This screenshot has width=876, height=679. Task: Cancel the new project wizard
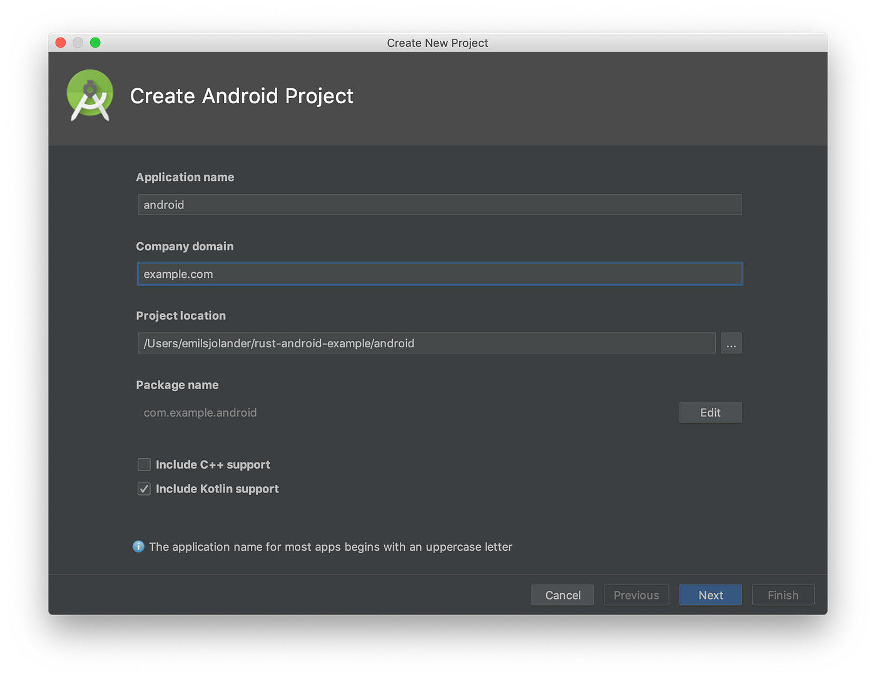(x=563, y=595)
